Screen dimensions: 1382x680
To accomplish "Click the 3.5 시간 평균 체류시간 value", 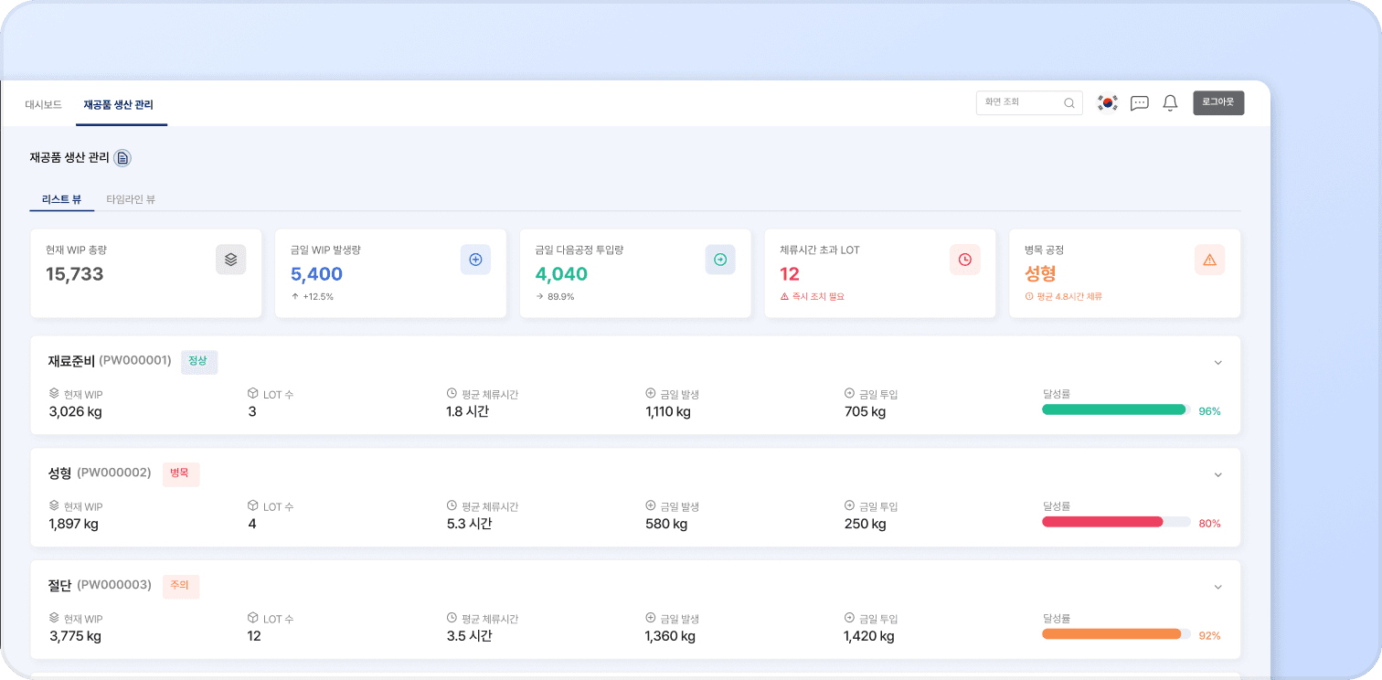I will pyautogui.click(x=469, y=637).
